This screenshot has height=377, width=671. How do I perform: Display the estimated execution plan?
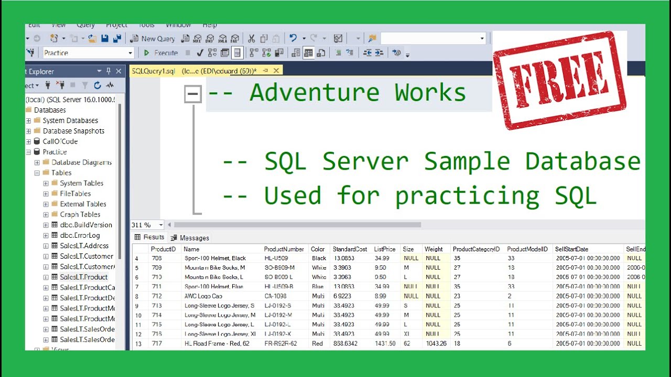click(212, 53)
